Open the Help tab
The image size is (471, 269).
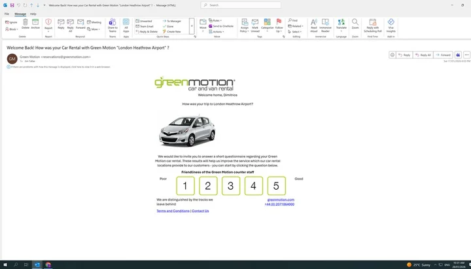tap(33, 14)
